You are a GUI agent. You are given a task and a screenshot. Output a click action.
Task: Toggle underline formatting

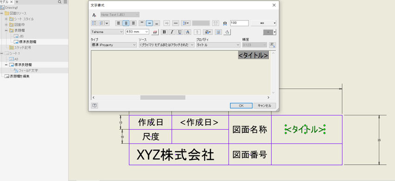[180, 32]
